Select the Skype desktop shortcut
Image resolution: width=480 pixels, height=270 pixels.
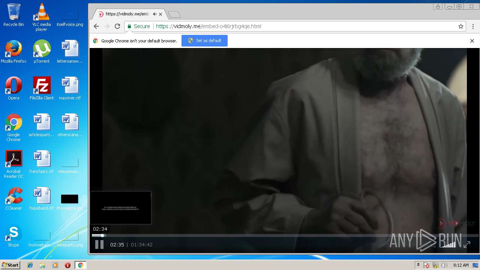click(13, 235)
